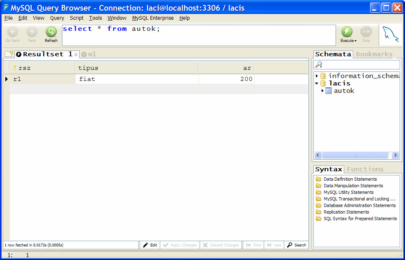This screenshot has height=260, width=405.
Task: Collapse the lacis schema node
Action: [x=317, y=83]
